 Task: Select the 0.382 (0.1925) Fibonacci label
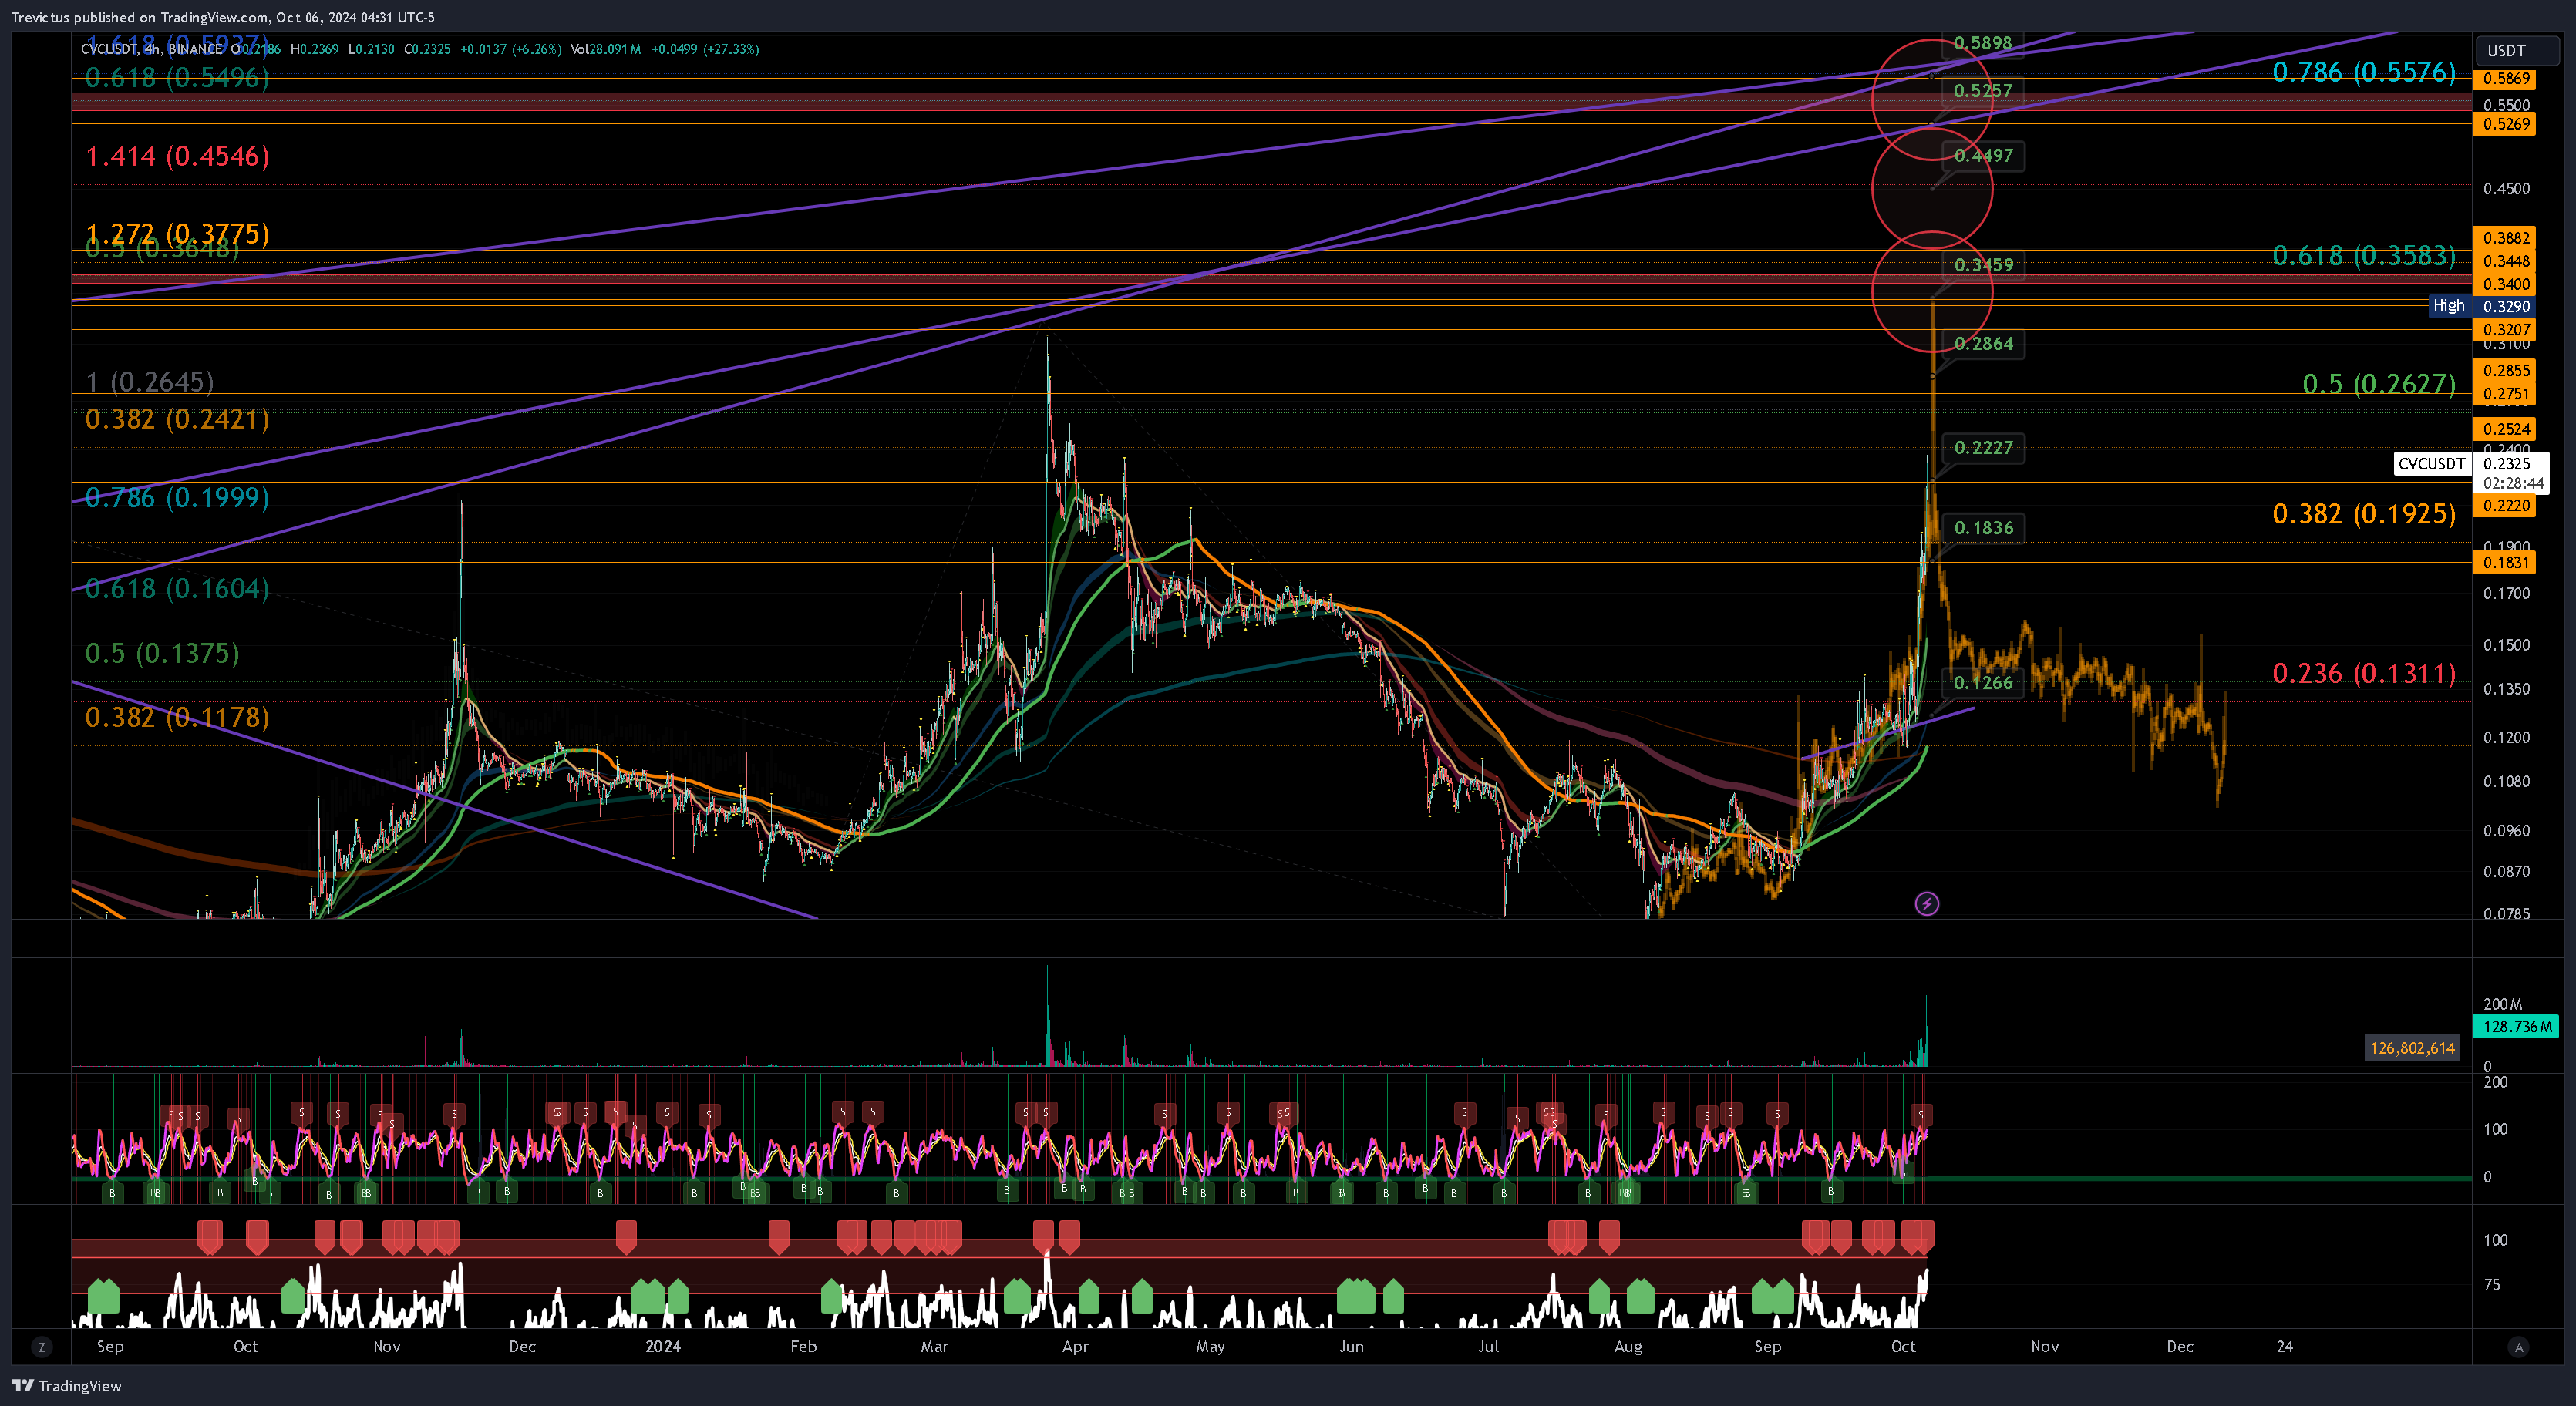coord(2364,514)
